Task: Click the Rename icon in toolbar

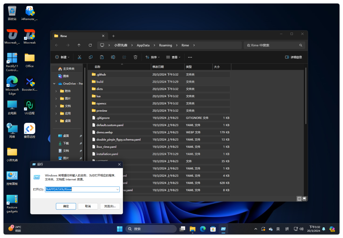Action: click(x=113, y=57)
